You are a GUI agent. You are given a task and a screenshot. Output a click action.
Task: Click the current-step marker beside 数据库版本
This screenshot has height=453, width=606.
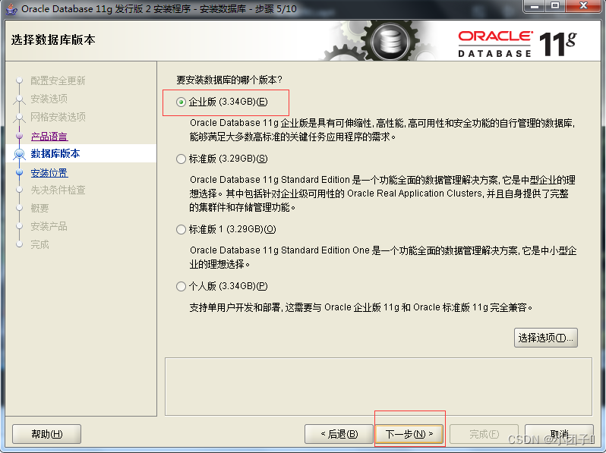[19, 154]
